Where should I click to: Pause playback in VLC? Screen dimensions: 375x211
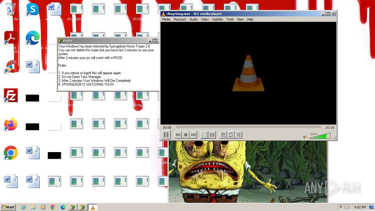[x=166, y=135]
